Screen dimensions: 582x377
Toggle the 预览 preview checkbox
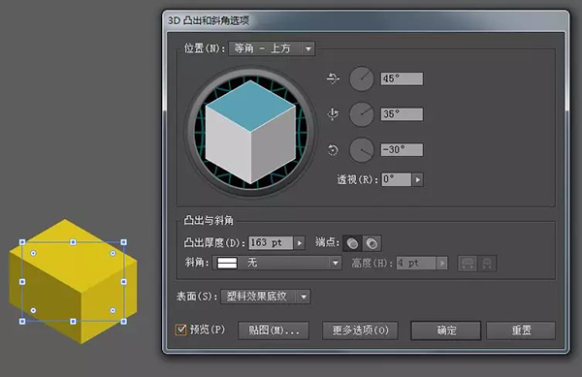pos(180,330)
